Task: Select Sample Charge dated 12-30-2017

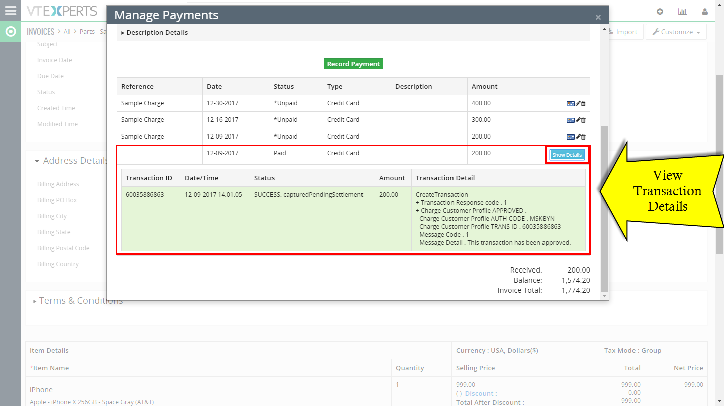Action: coord(143,103)
